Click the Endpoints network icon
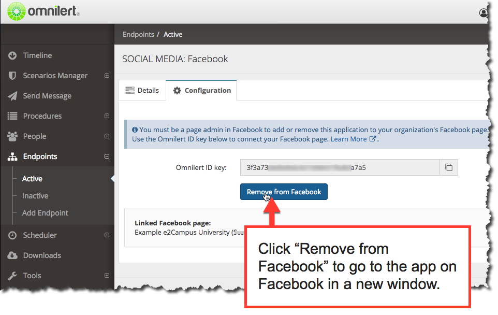Image resolution: width=498 pixels, height=315 pixels. pos(12,156)
